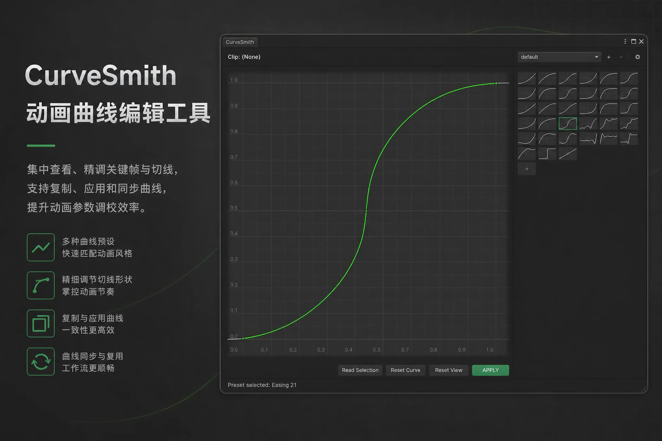Select preset in third row, second column

pos(547,109)
